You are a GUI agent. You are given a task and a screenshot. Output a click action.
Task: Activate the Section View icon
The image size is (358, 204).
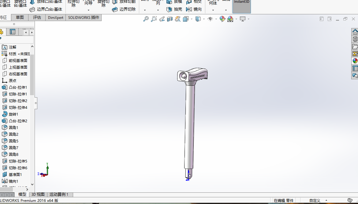pos(170,19)
